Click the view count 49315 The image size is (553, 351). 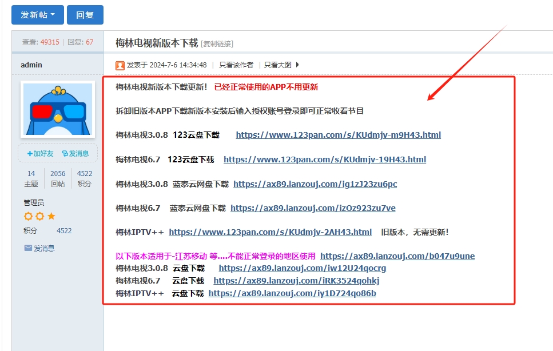(50, 42)
